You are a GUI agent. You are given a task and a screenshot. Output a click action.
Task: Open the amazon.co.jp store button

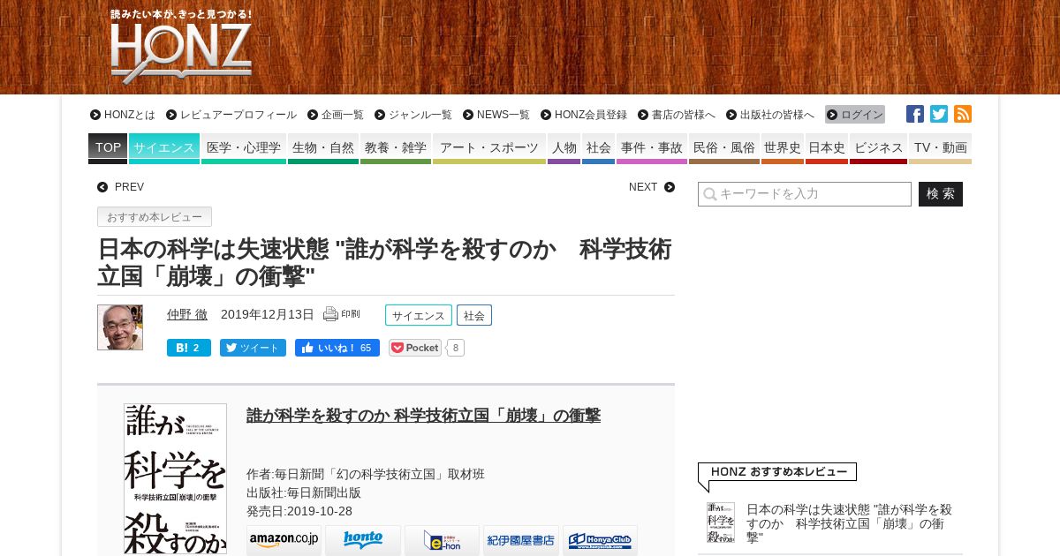[x=284, y=540]
